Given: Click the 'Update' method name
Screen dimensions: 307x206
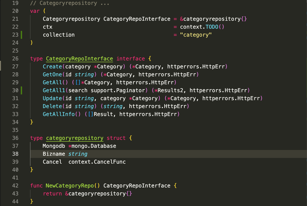Looking at the screenshot, I should coord(52,98).
